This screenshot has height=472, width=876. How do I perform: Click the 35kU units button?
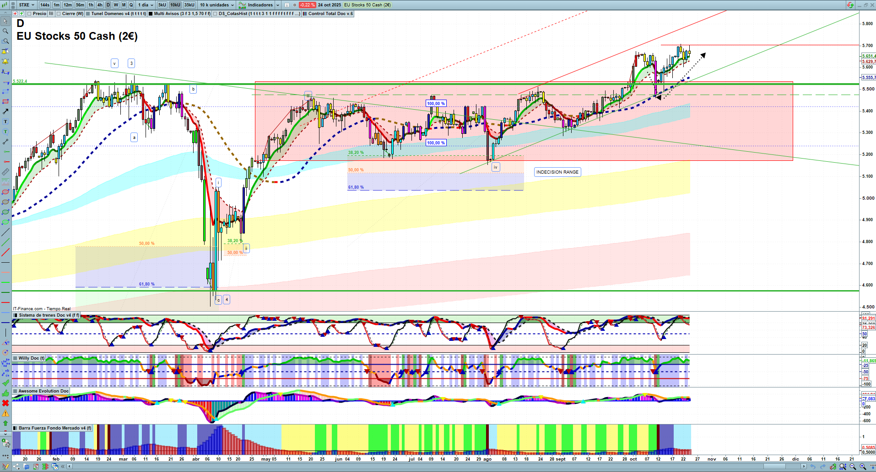tap(189, 5)
